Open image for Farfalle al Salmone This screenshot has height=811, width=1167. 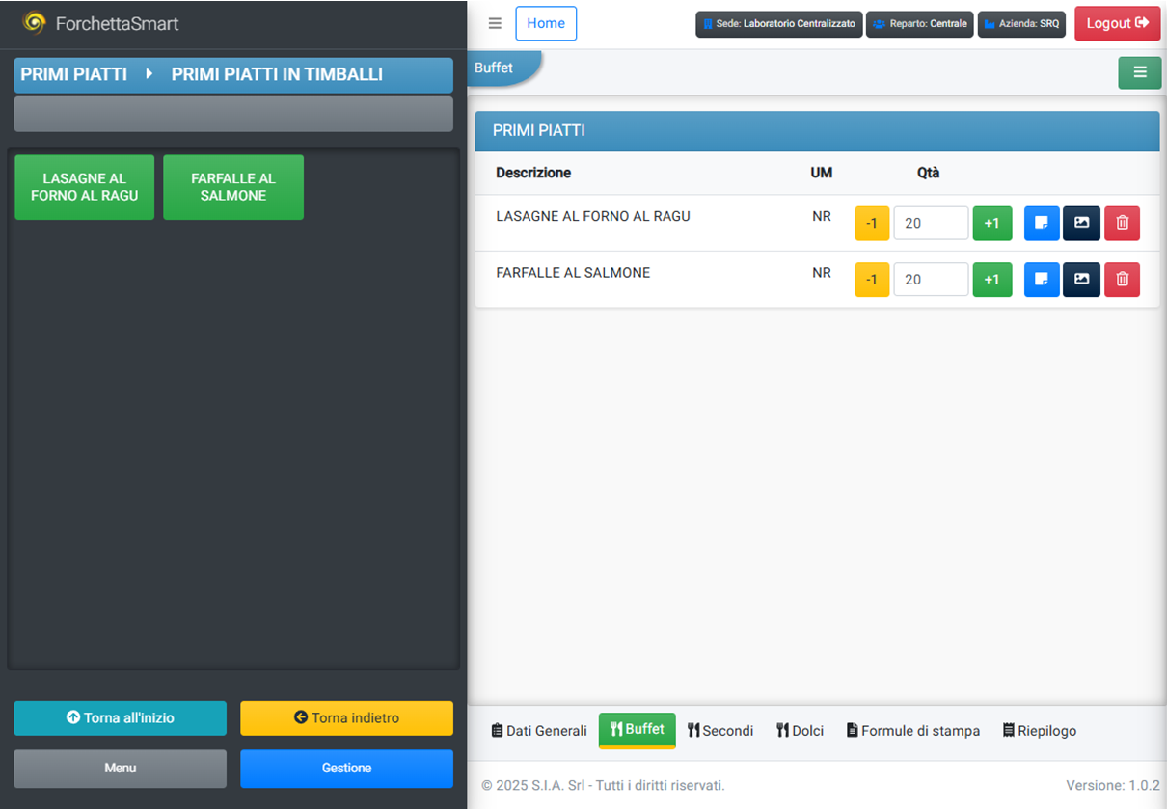1081,280
